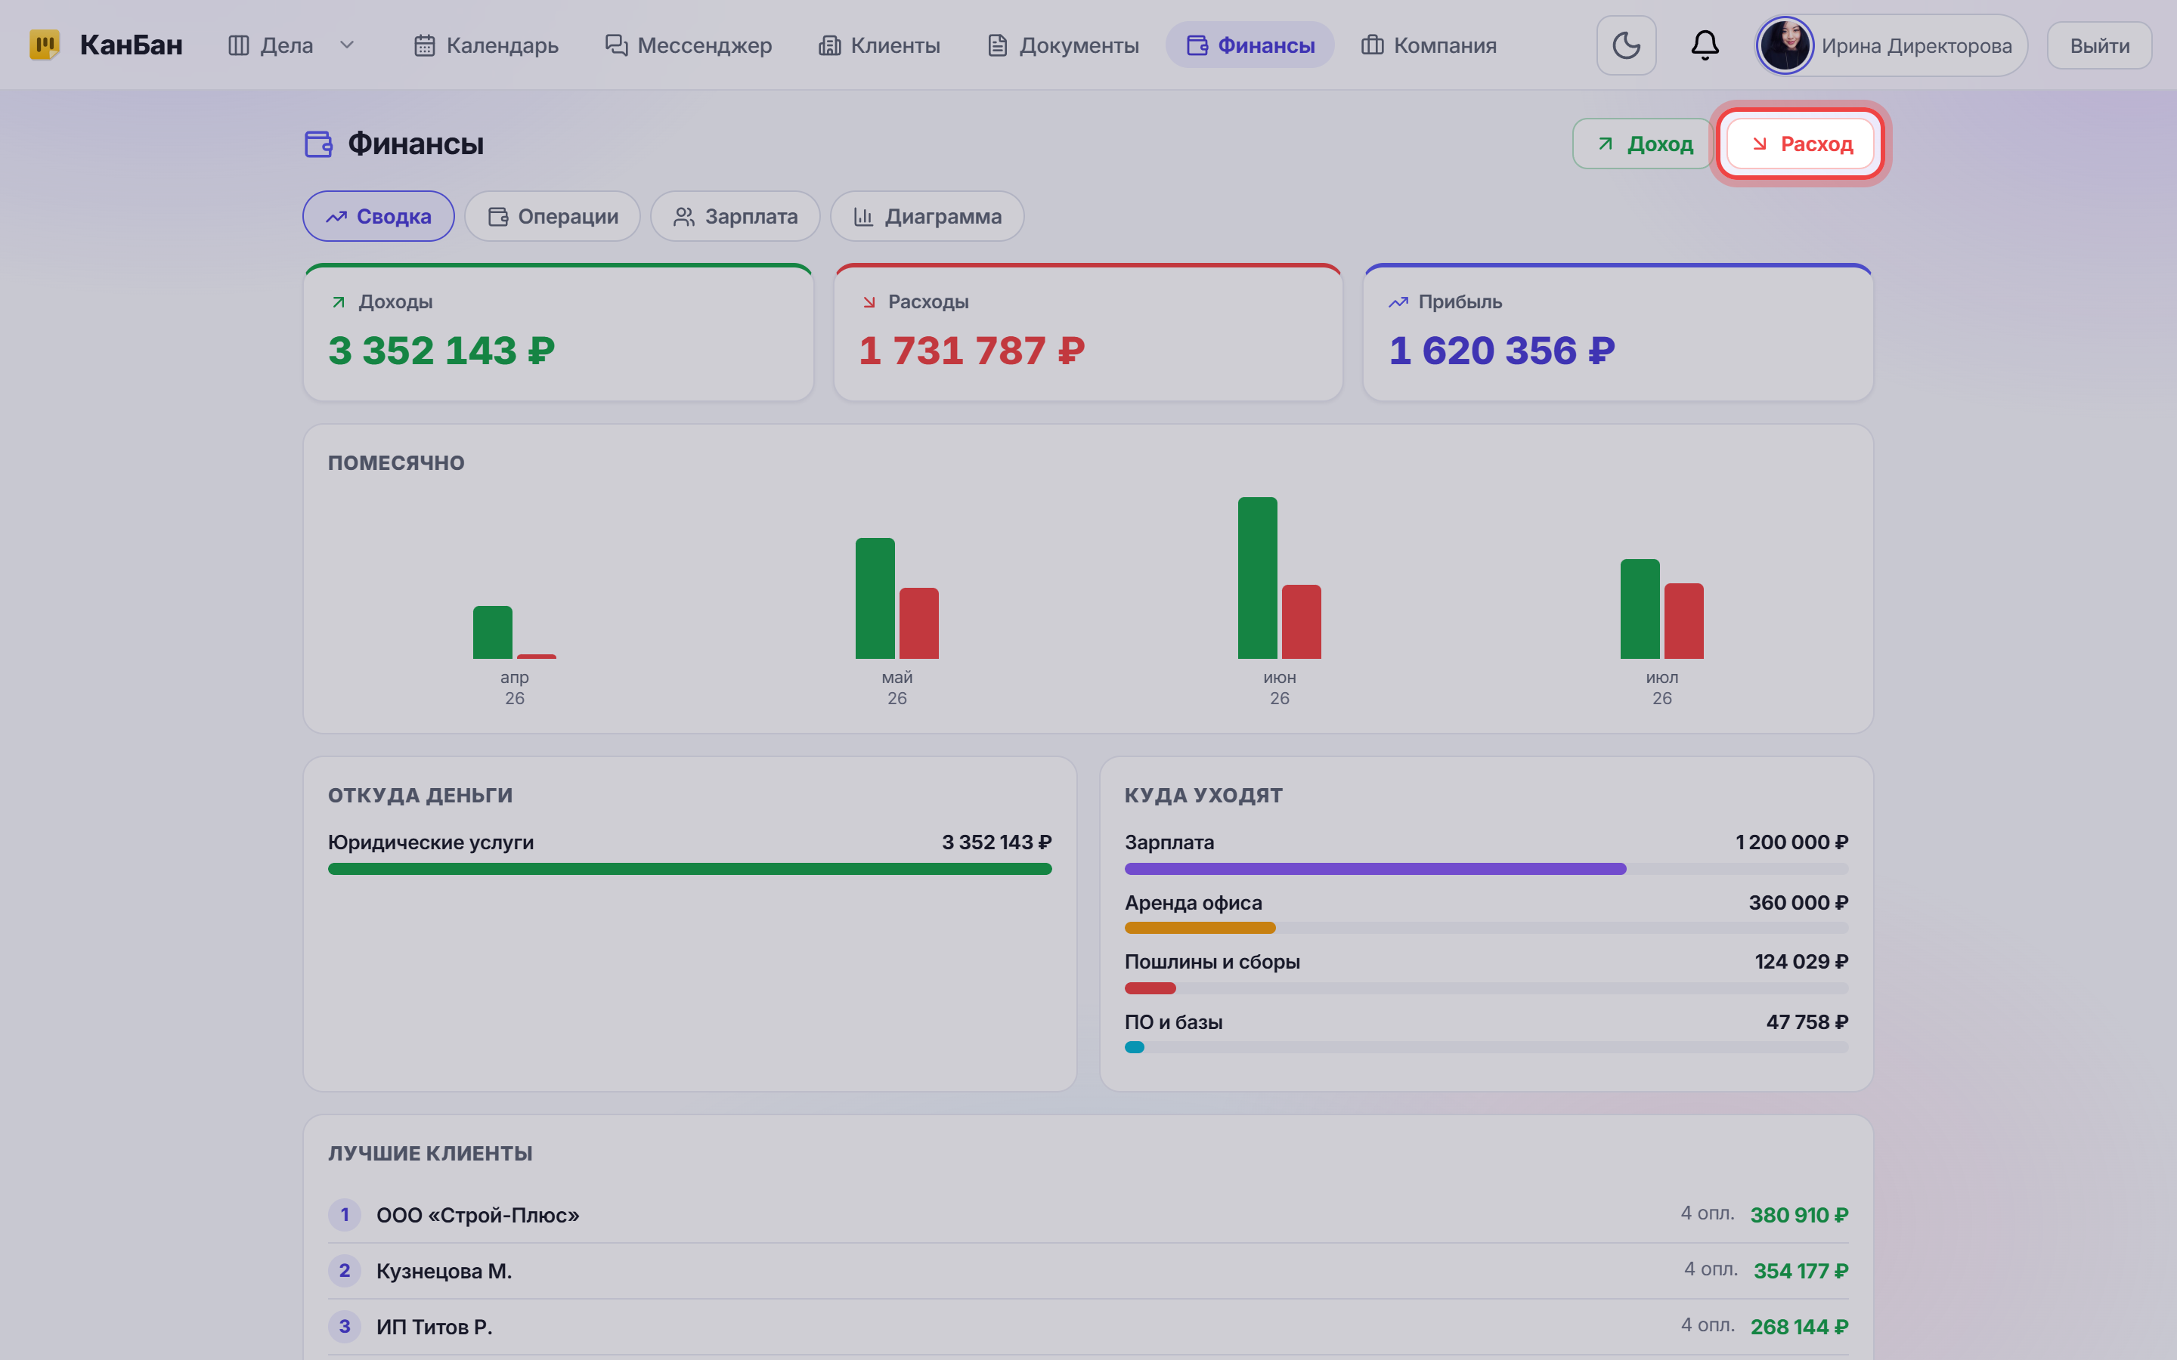Add income with the Доход button

click(x=1642, y=144)
